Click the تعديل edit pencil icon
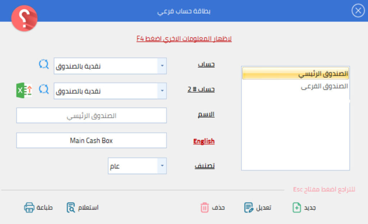Screen dimensions: 368x224 pyautogui.click(x=248, y=207)
